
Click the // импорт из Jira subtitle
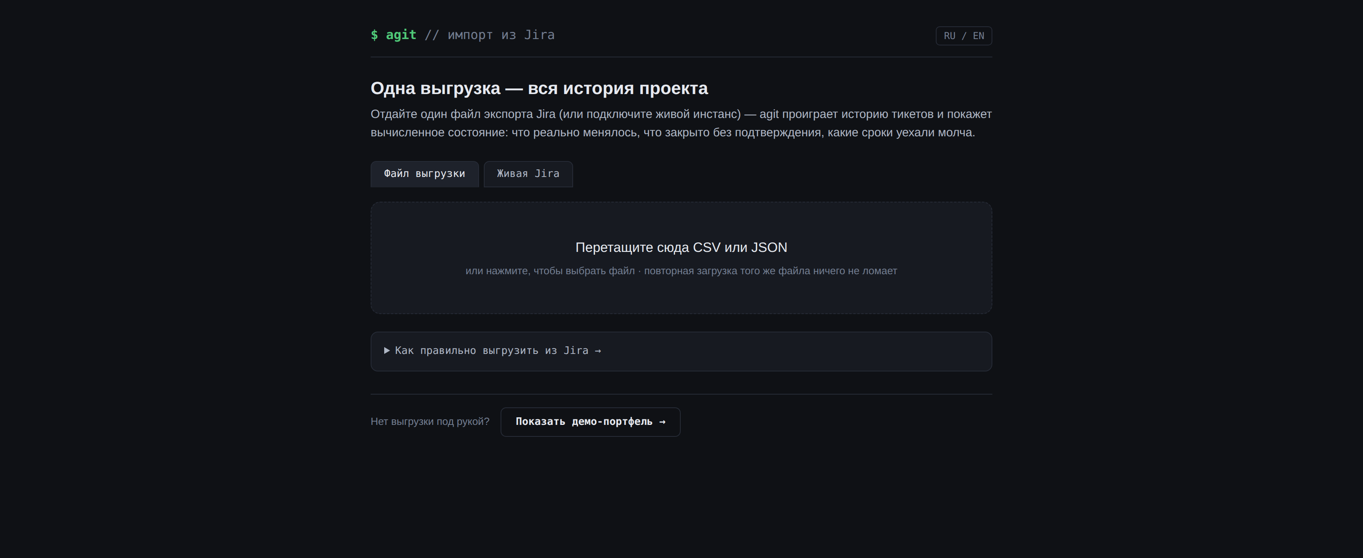click(489, 35)
